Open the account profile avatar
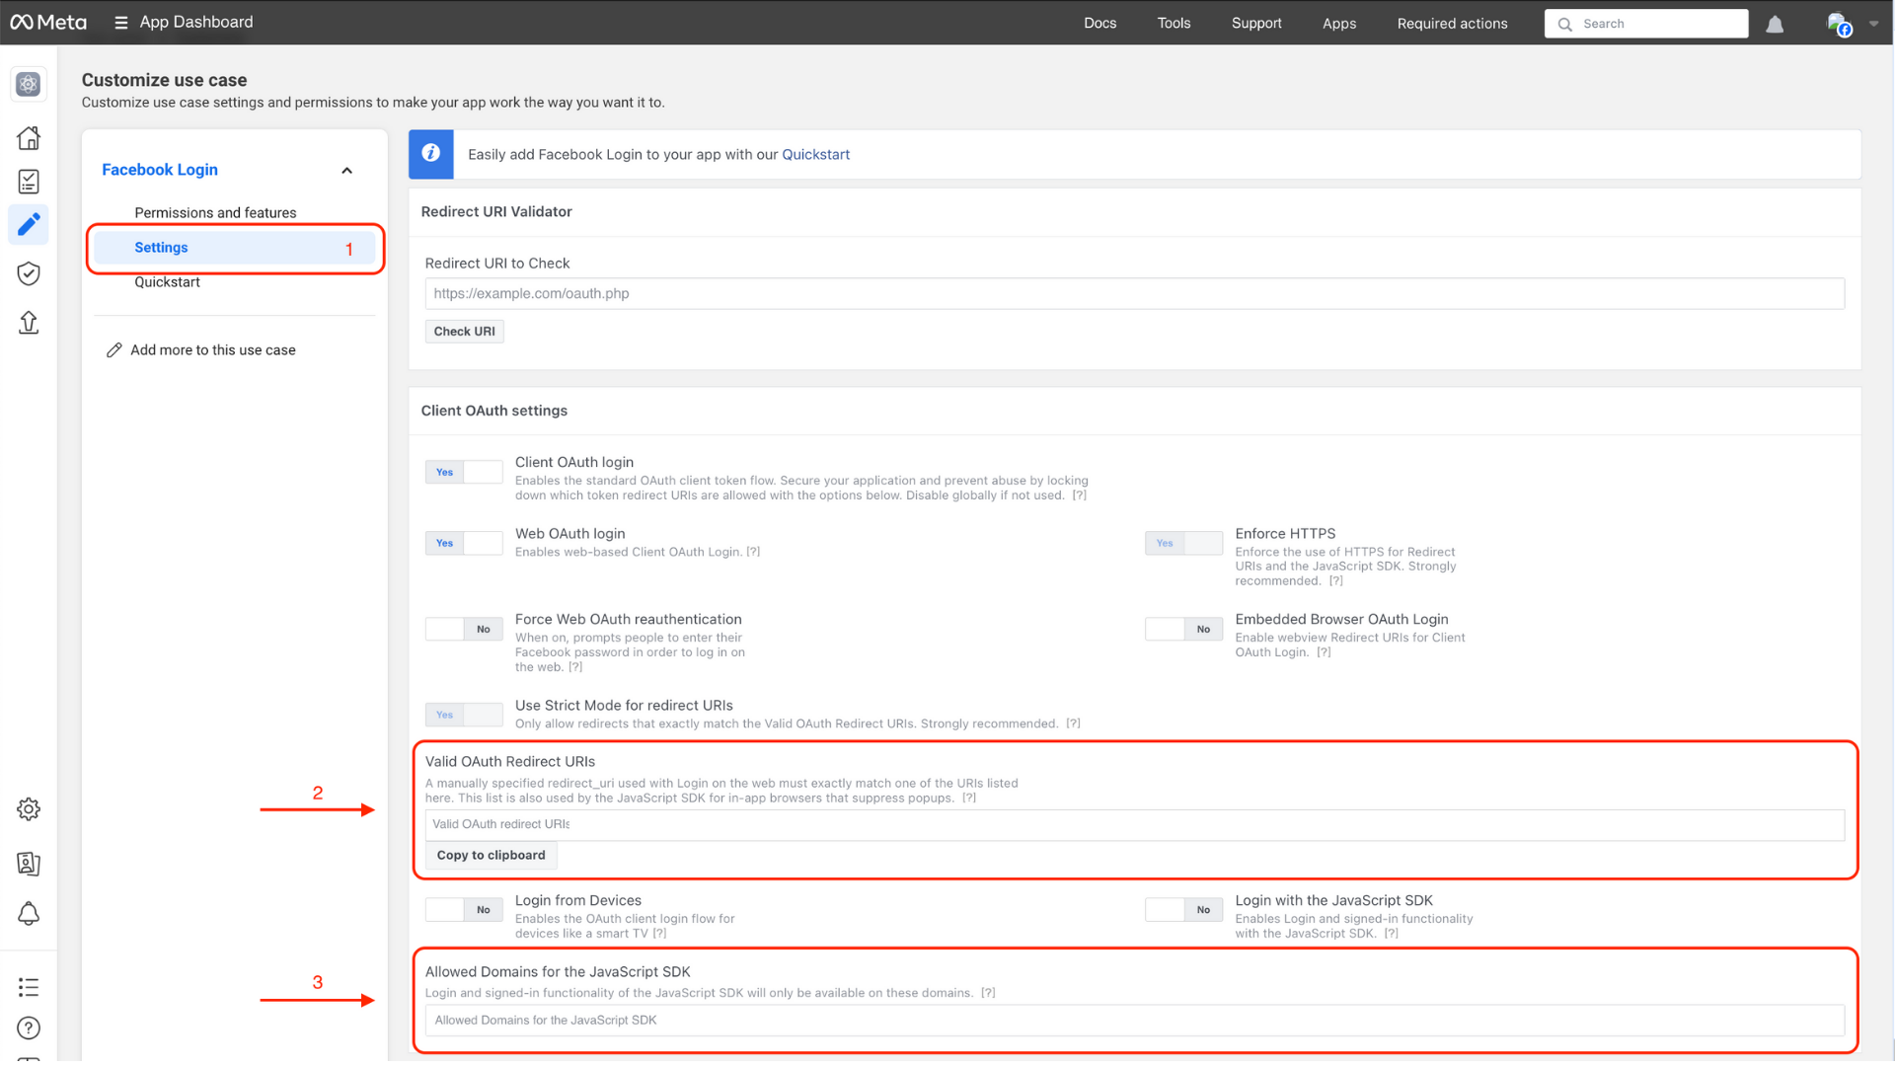 coord(1838,24)
